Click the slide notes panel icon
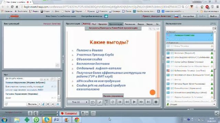Screen dimensions: 220x123 point(92,102)
